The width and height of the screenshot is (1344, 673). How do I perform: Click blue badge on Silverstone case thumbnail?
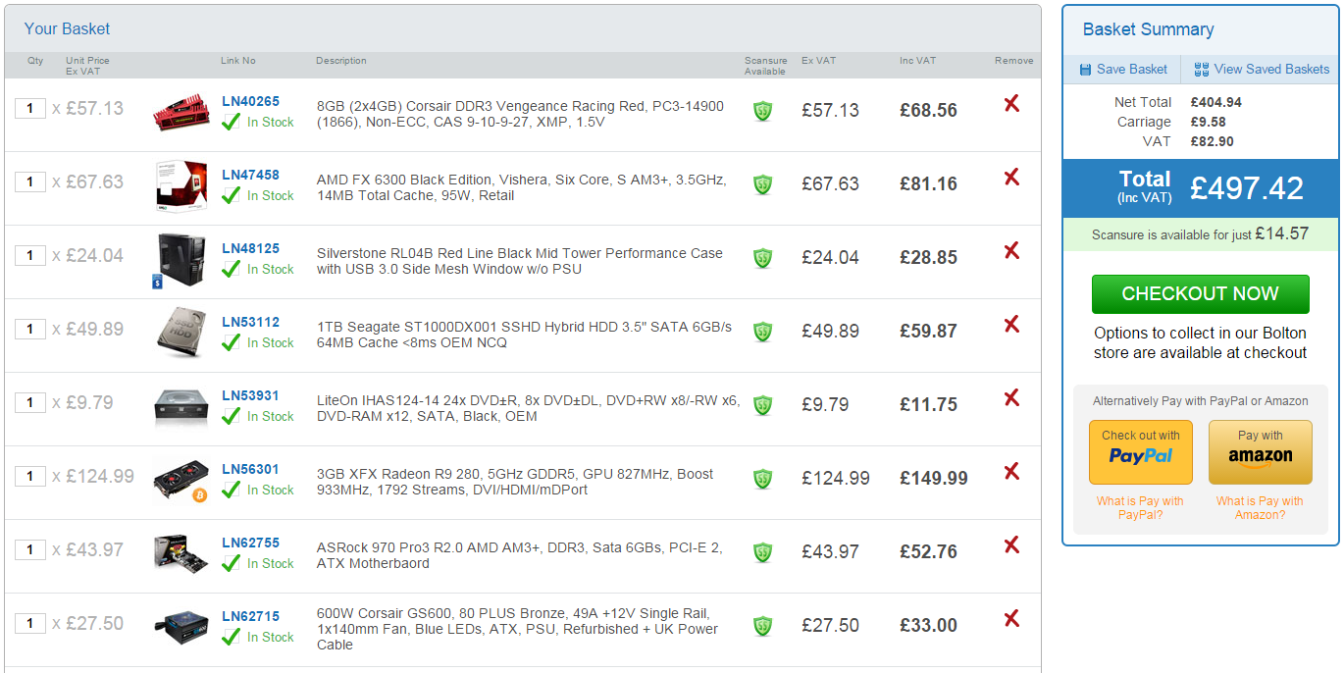[157, 282]
